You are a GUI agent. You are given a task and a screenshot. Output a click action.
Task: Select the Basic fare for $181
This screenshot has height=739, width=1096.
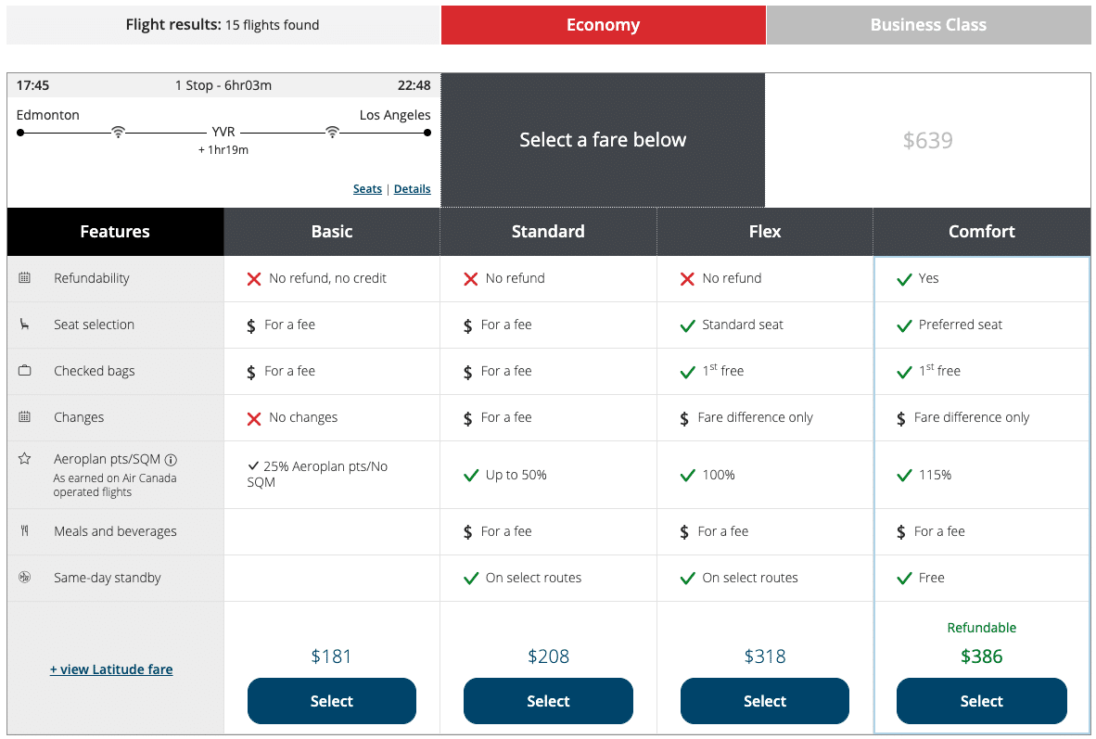pos(331,701)
